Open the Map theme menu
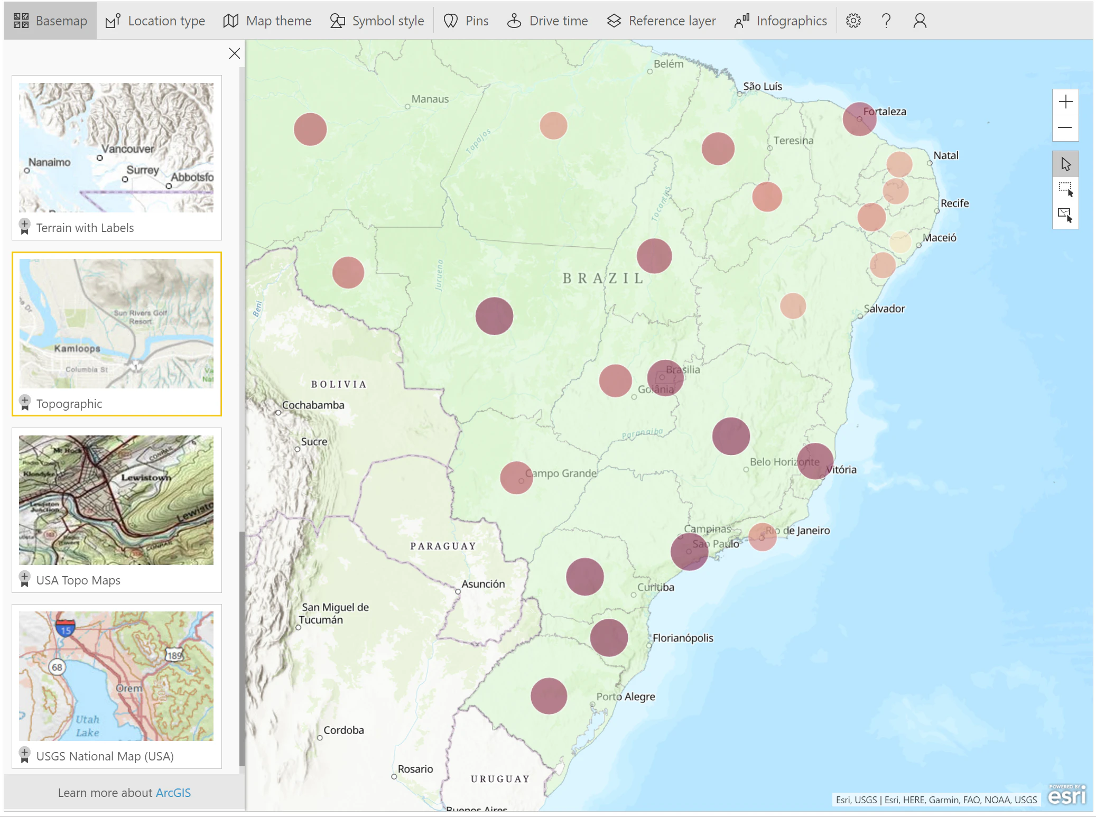Image resolution: width=1096 pixels, height=817 pixels. pos(267,21)
